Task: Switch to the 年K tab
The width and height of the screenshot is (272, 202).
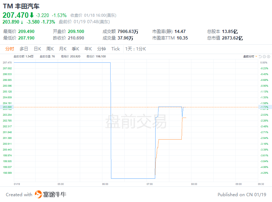Action: [88, 49]
